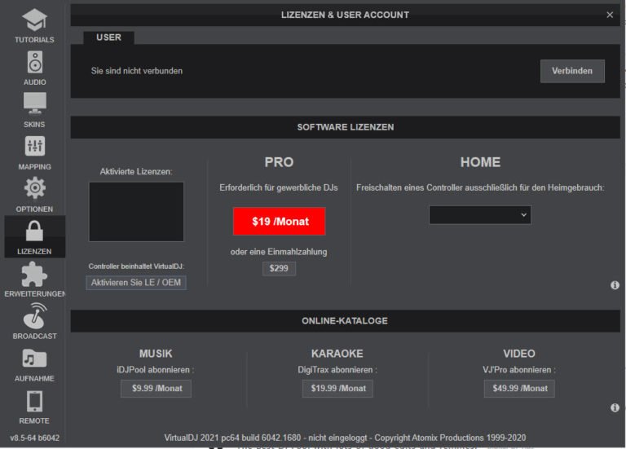Subscribe to DigiTrax for $19.99 /Monat
Image resolution: width=626 pixels, height=449 pixels.
(x=337, y=389)
